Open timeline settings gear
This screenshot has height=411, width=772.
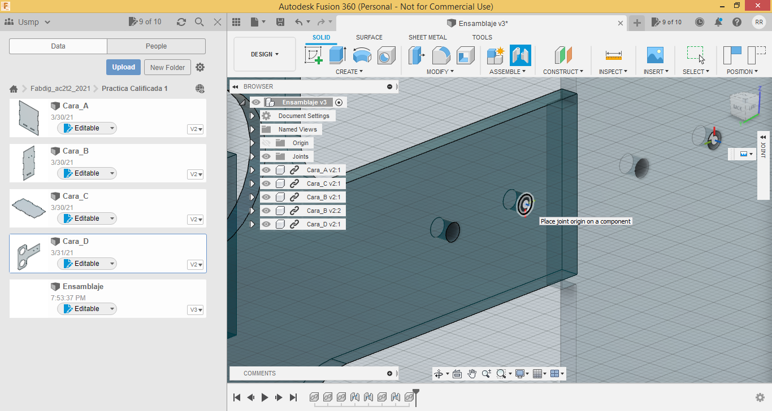point(760,397)
